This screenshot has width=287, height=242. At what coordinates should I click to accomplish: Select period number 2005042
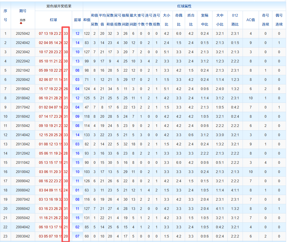pyautogui.click(x=23, y=218)
